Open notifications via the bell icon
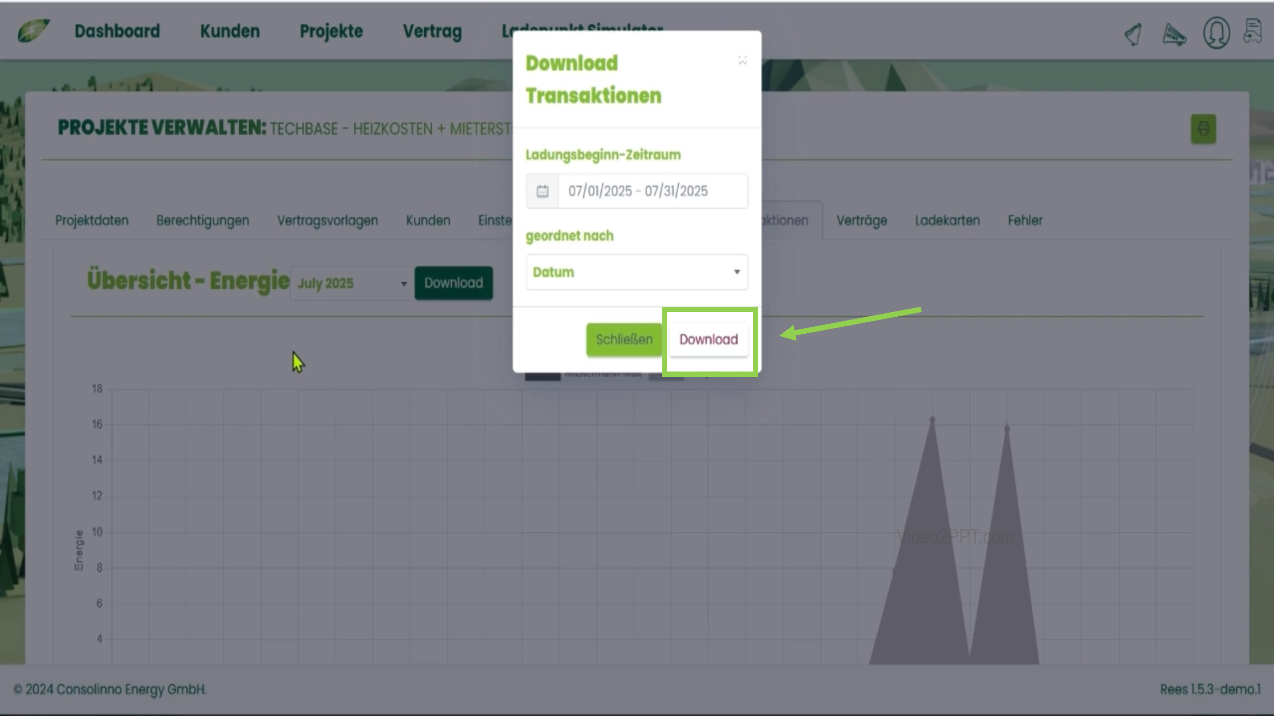Viewport: 1274px width, 716px height. coord(1133,34)
